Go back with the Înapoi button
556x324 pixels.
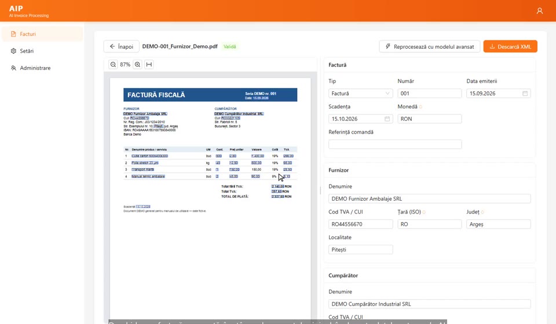[x=121, y=46]
